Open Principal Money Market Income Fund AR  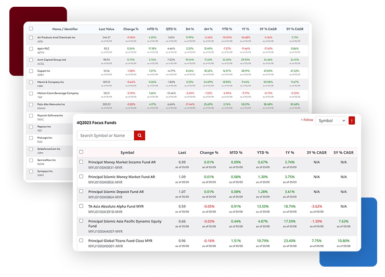point(122,162)
